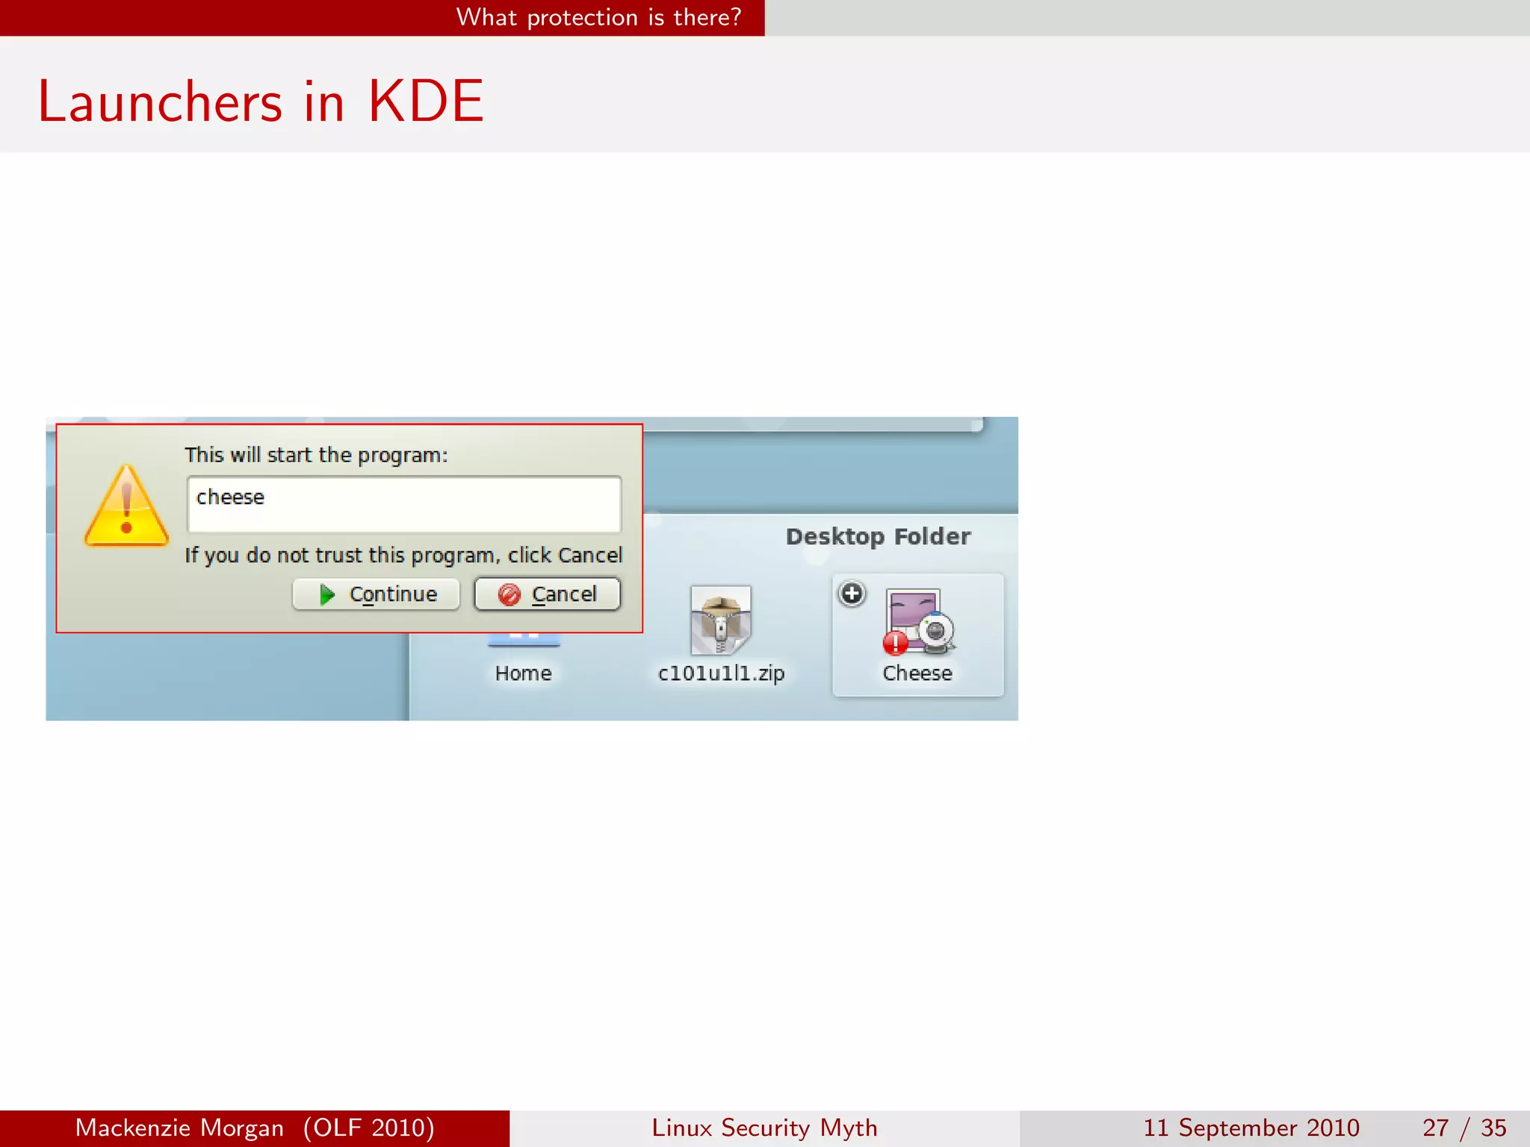Click Cancel to refuse starting the program
1530x1147 pixels.
coord(548,594)
